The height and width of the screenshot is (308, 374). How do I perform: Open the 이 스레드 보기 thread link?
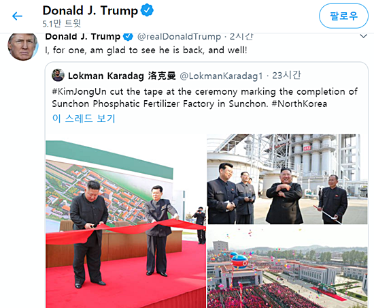click(84, 119)
